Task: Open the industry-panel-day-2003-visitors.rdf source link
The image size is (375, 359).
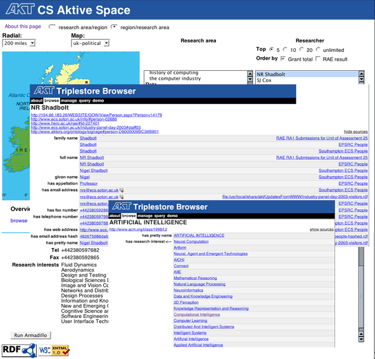Action: point(295,197)
